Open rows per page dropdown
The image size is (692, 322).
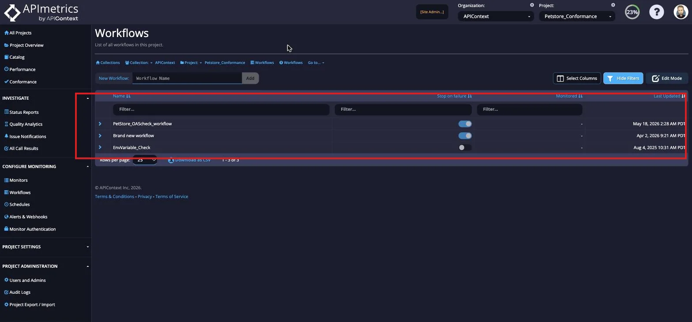[145, 160]
